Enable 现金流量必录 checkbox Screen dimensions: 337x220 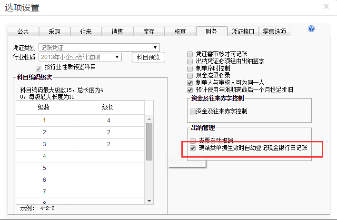tap(190, 76)
